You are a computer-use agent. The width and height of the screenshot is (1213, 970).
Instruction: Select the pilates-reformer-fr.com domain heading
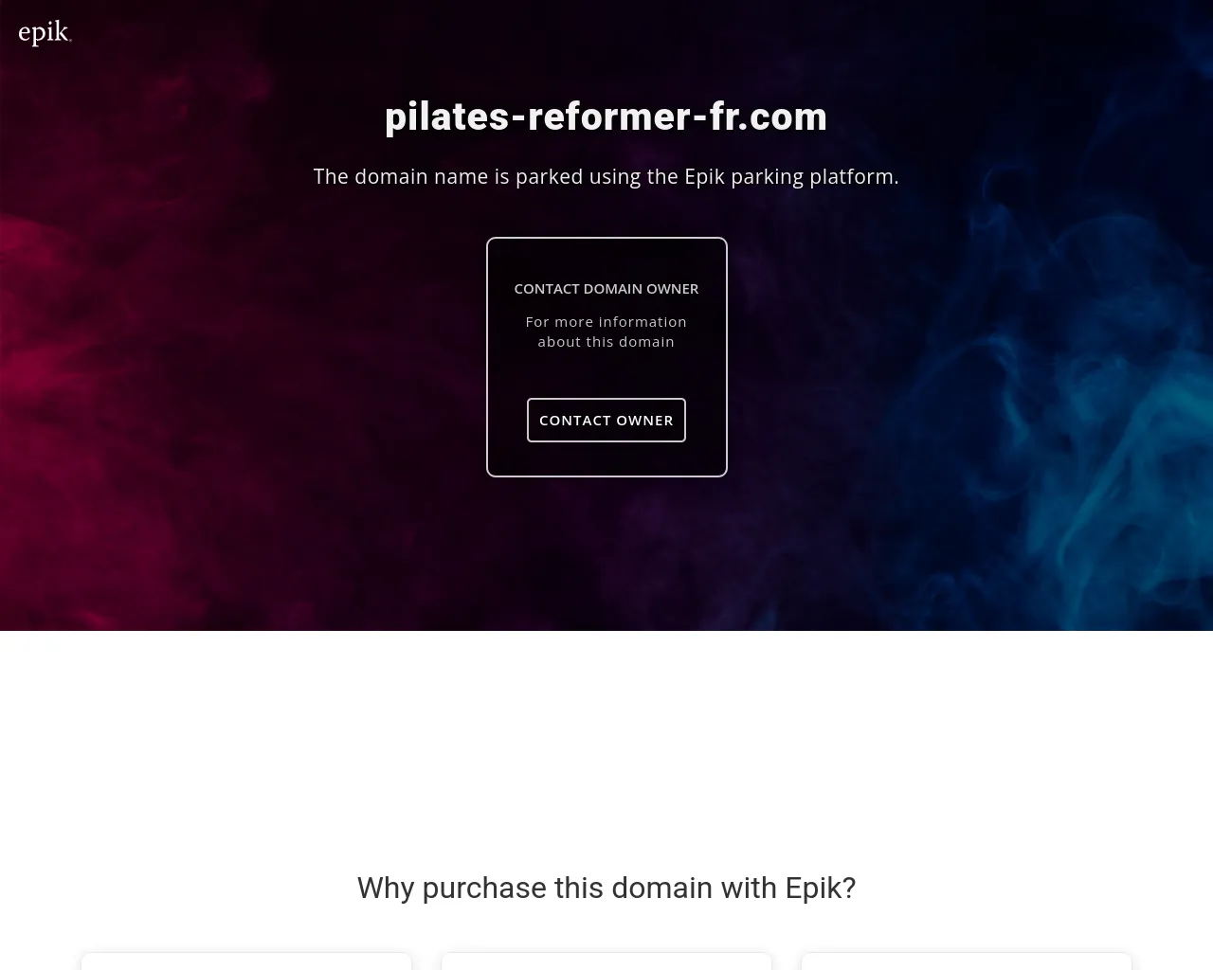[x=606, y=117]
